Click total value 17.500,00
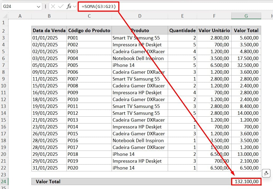The height and width of the screenshot is (189, 273). click(246, 58)
